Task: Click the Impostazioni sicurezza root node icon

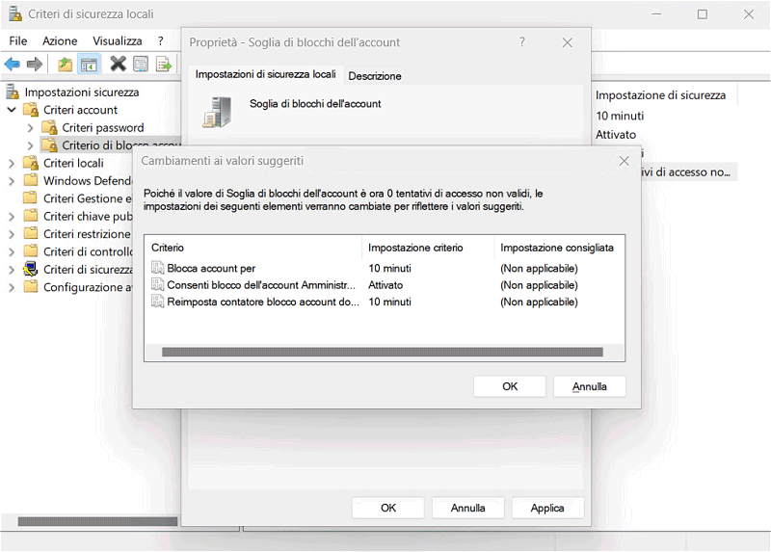Action: (13, 92)
